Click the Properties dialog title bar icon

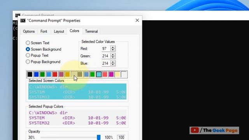tap(23, 21)
